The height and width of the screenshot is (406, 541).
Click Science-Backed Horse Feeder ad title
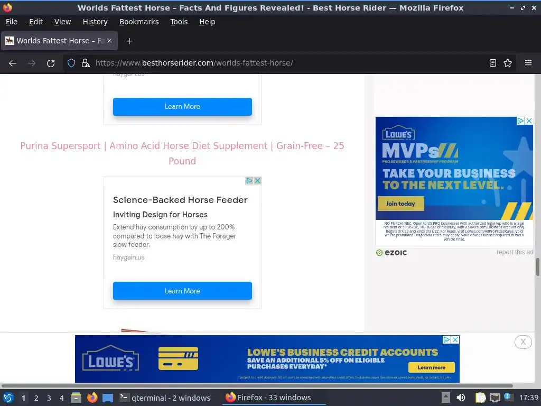click(x=180, y=200)
